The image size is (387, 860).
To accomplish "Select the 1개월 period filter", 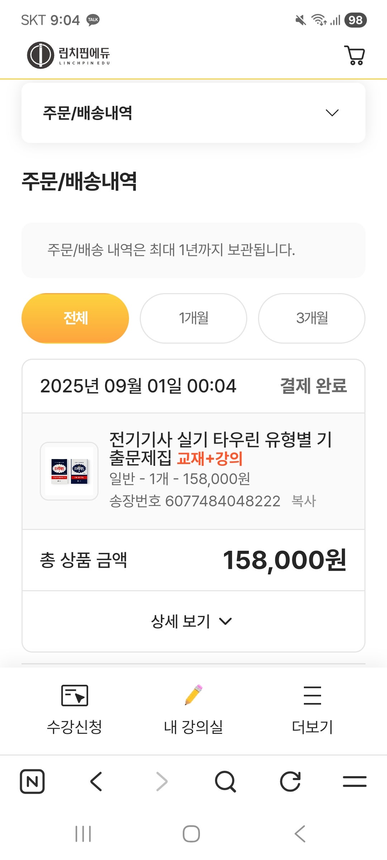I will click(193, 318).
